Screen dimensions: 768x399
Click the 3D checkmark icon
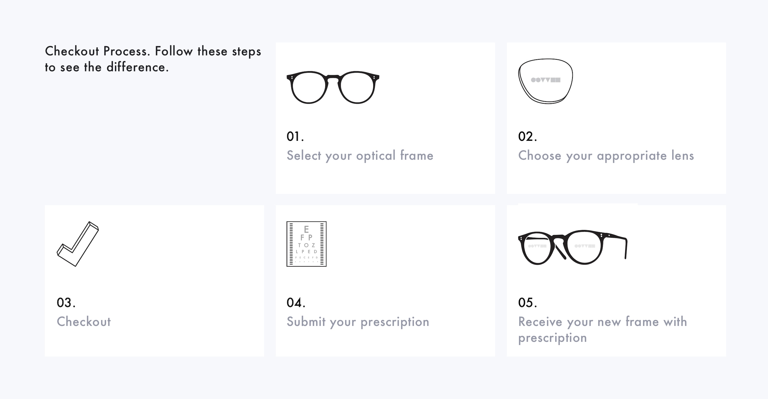[x=77, y=244]
